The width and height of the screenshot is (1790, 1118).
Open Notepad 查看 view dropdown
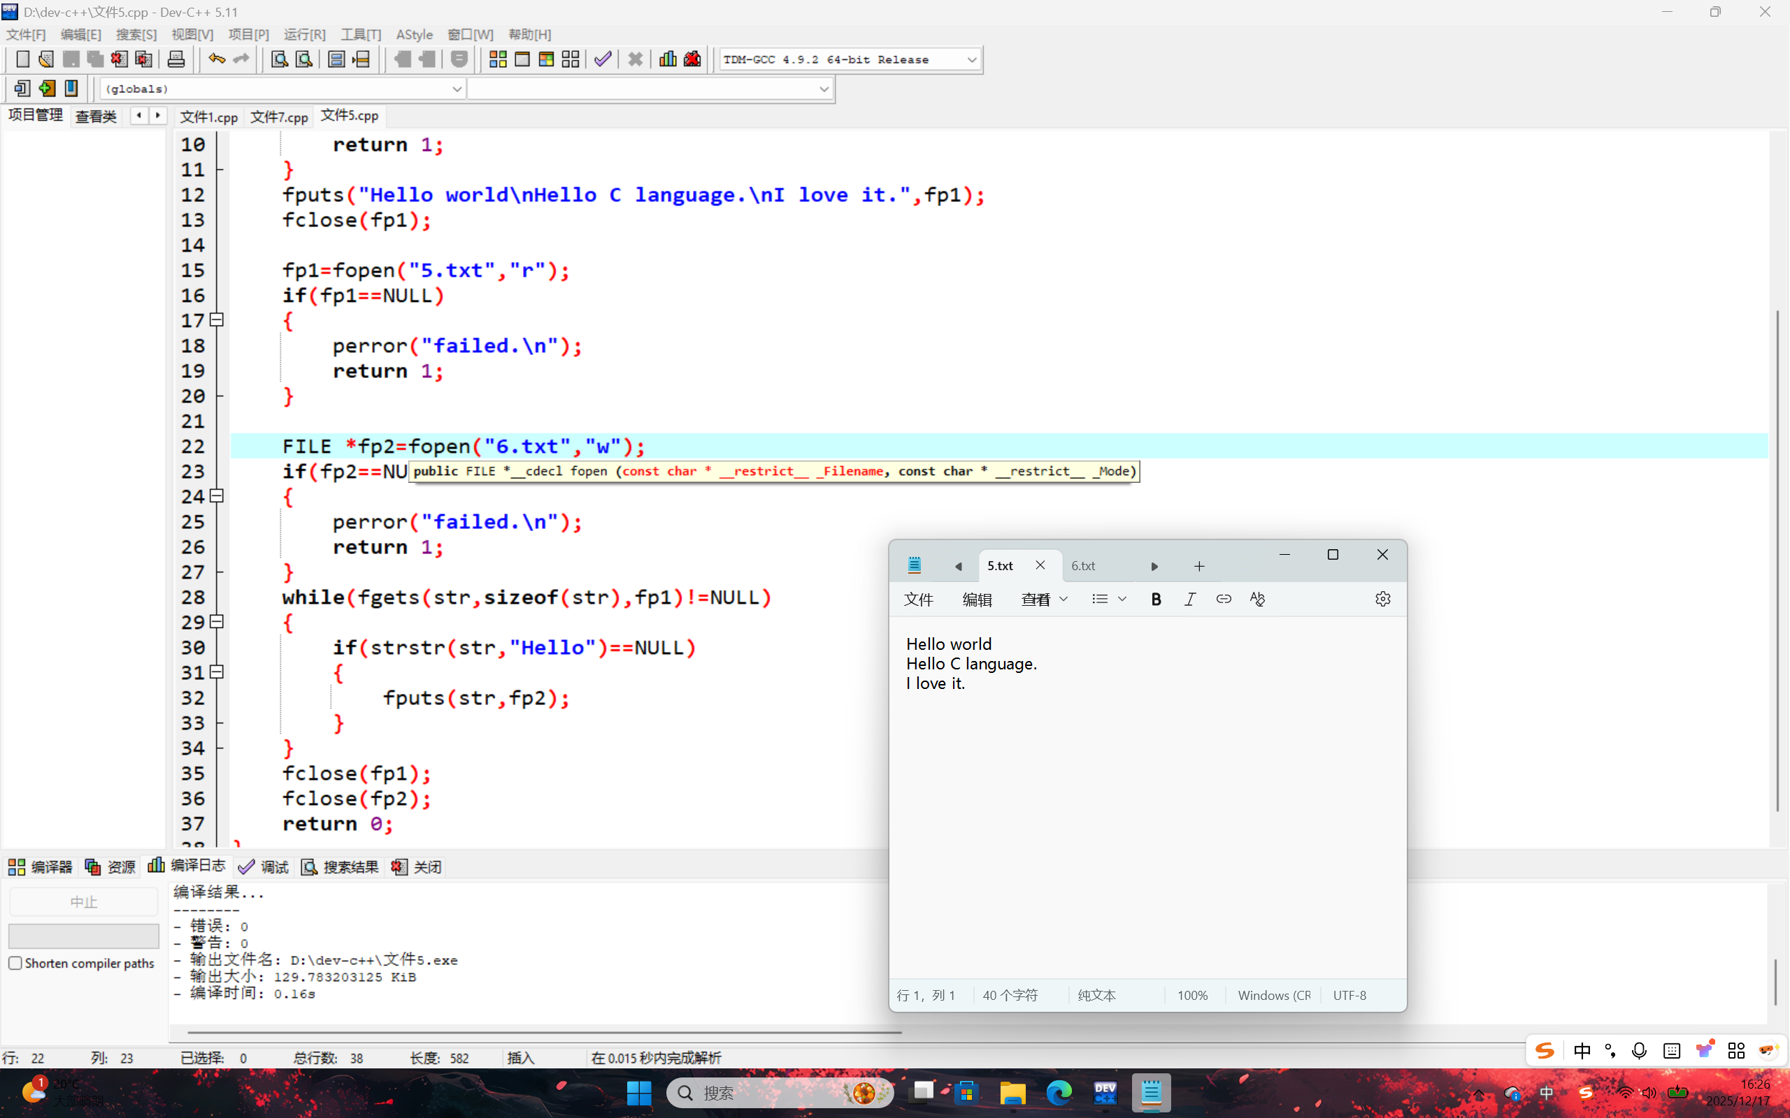point(1044,599)
